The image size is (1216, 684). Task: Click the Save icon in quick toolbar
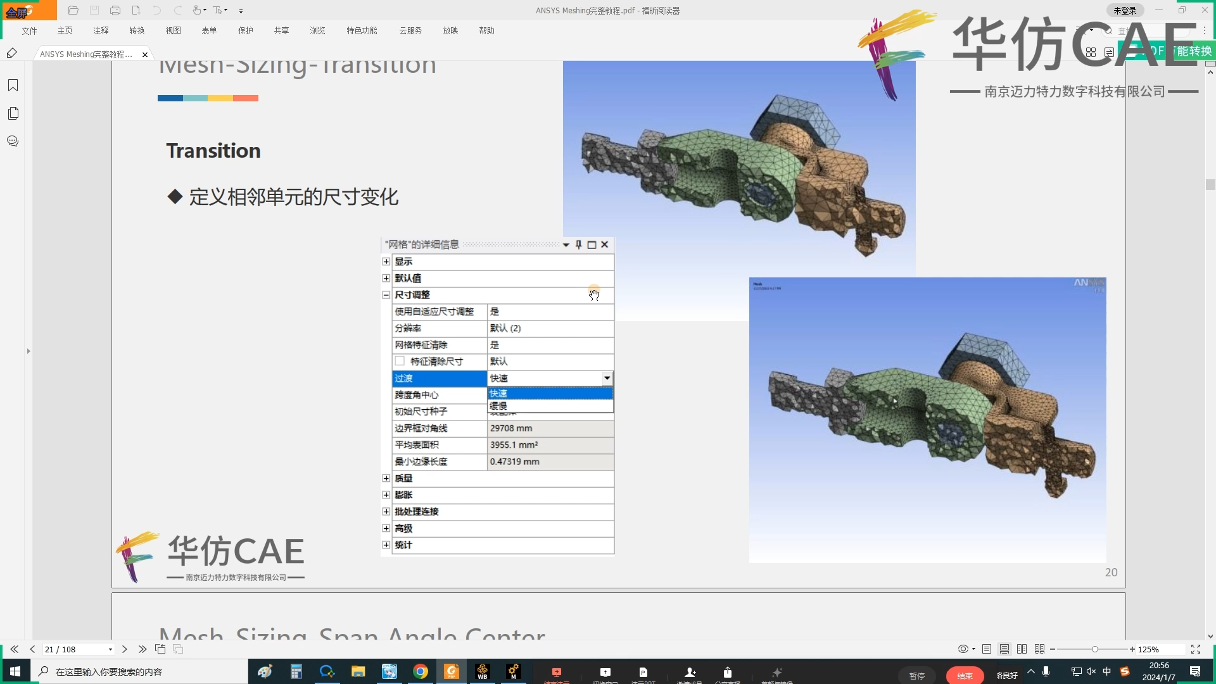(94, 10)
